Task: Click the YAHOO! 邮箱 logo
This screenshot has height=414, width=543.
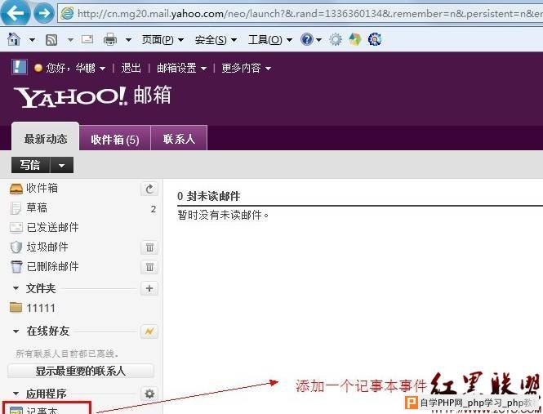Action: pos(92,96)
